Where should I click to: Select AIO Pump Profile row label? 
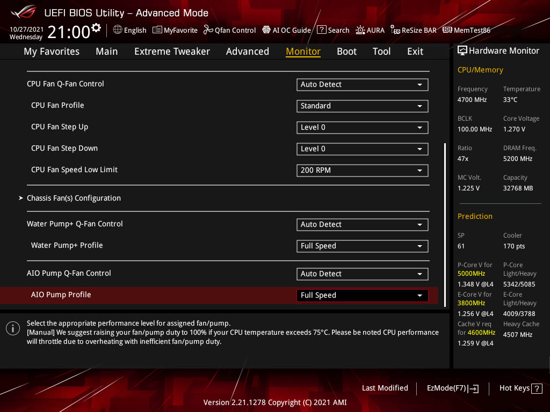[x=61, y=295]
